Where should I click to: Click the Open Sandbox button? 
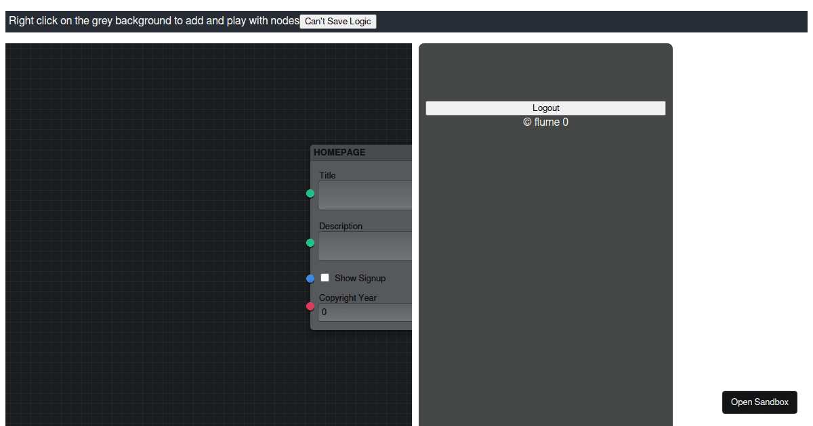pyautogui.click(x=759, y=402)
